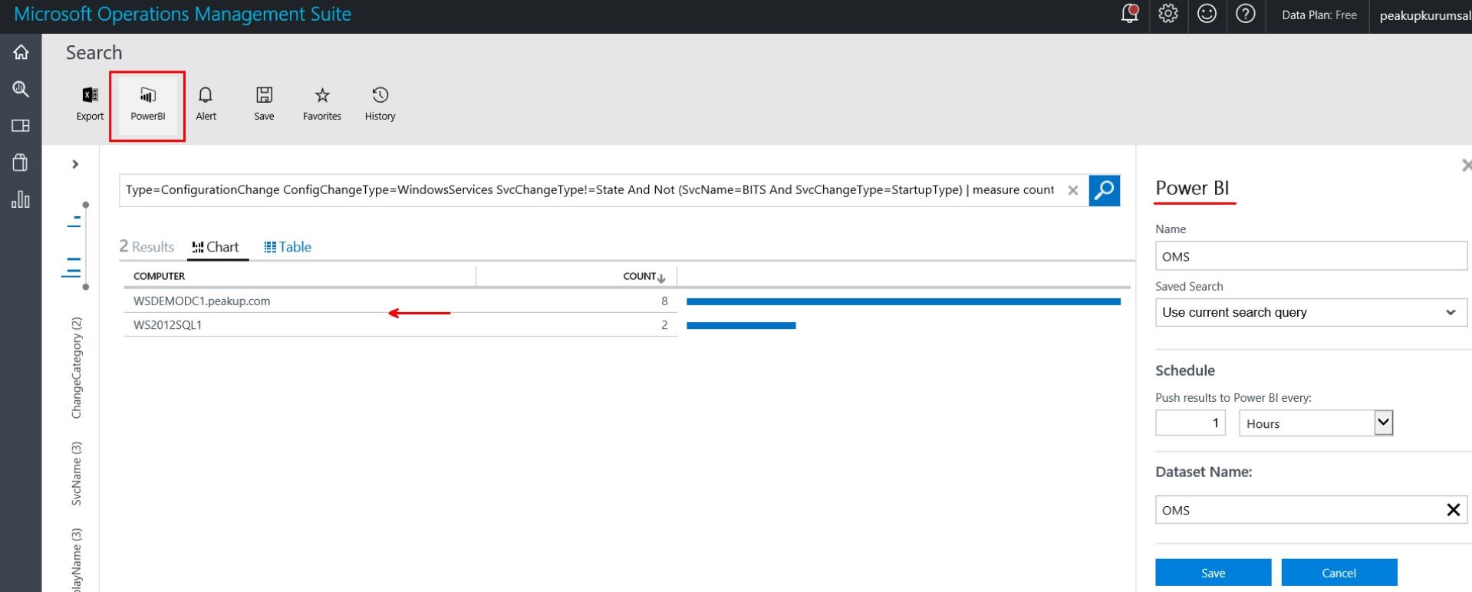Sort by the COUNT column header
Image resolution: width=1472 pixels, height=592 pixels.
point(644,276)
